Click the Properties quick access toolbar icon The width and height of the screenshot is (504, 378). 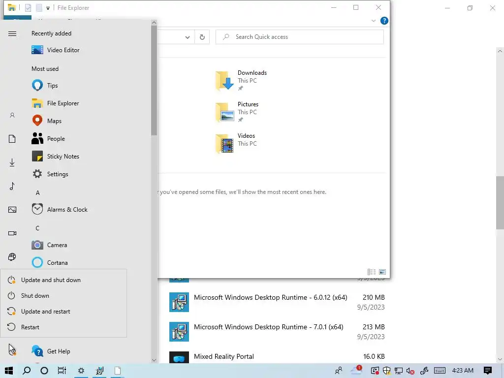click(x=28, y=8)
